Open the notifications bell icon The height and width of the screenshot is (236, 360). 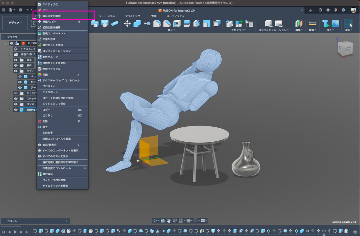[335, 10]
